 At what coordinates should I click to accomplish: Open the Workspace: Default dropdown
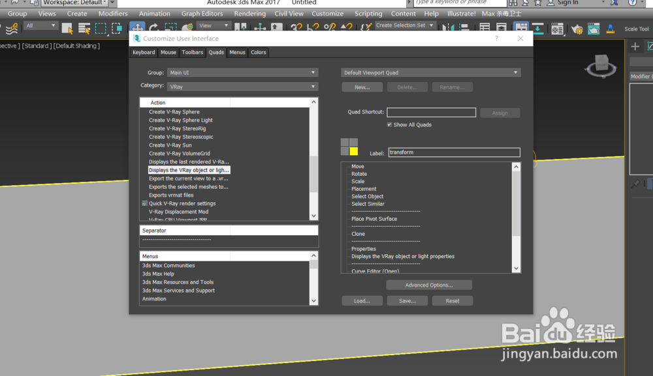tap(74, 3)
